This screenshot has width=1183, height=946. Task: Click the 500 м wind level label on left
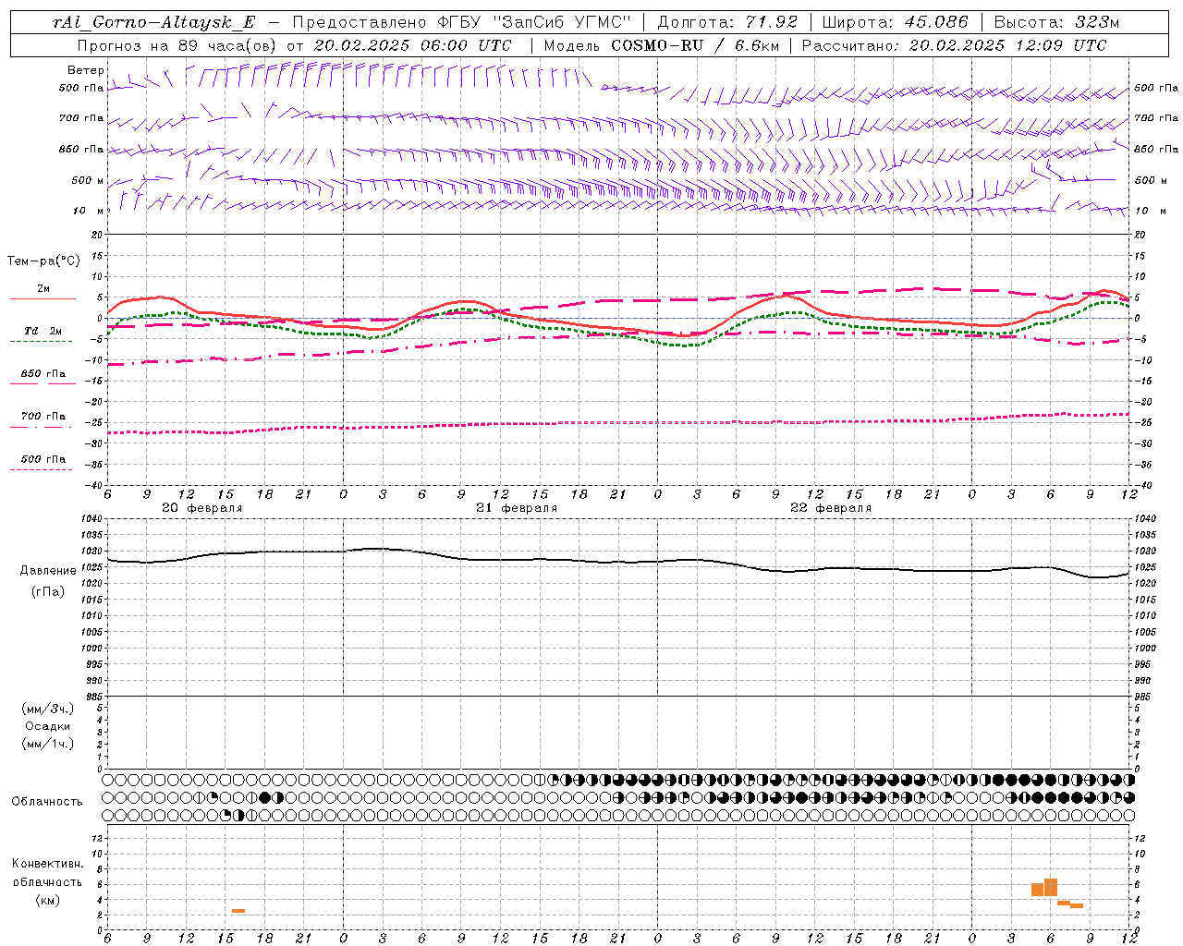(88, 180)
